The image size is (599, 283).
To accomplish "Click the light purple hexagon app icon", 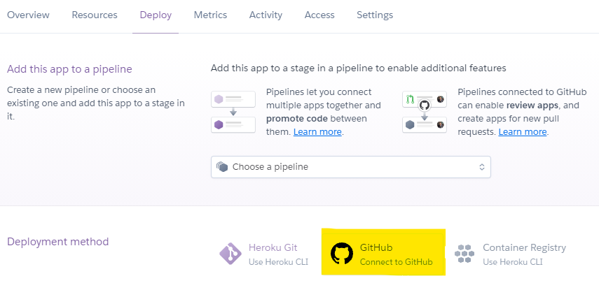I will 219,99.
